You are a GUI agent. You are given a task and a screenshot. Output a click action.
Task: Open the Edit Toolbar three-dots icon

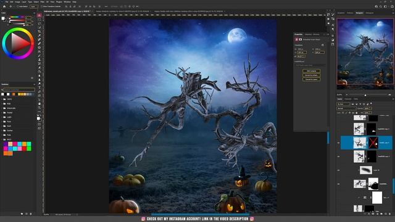click(x=39, y=112)
